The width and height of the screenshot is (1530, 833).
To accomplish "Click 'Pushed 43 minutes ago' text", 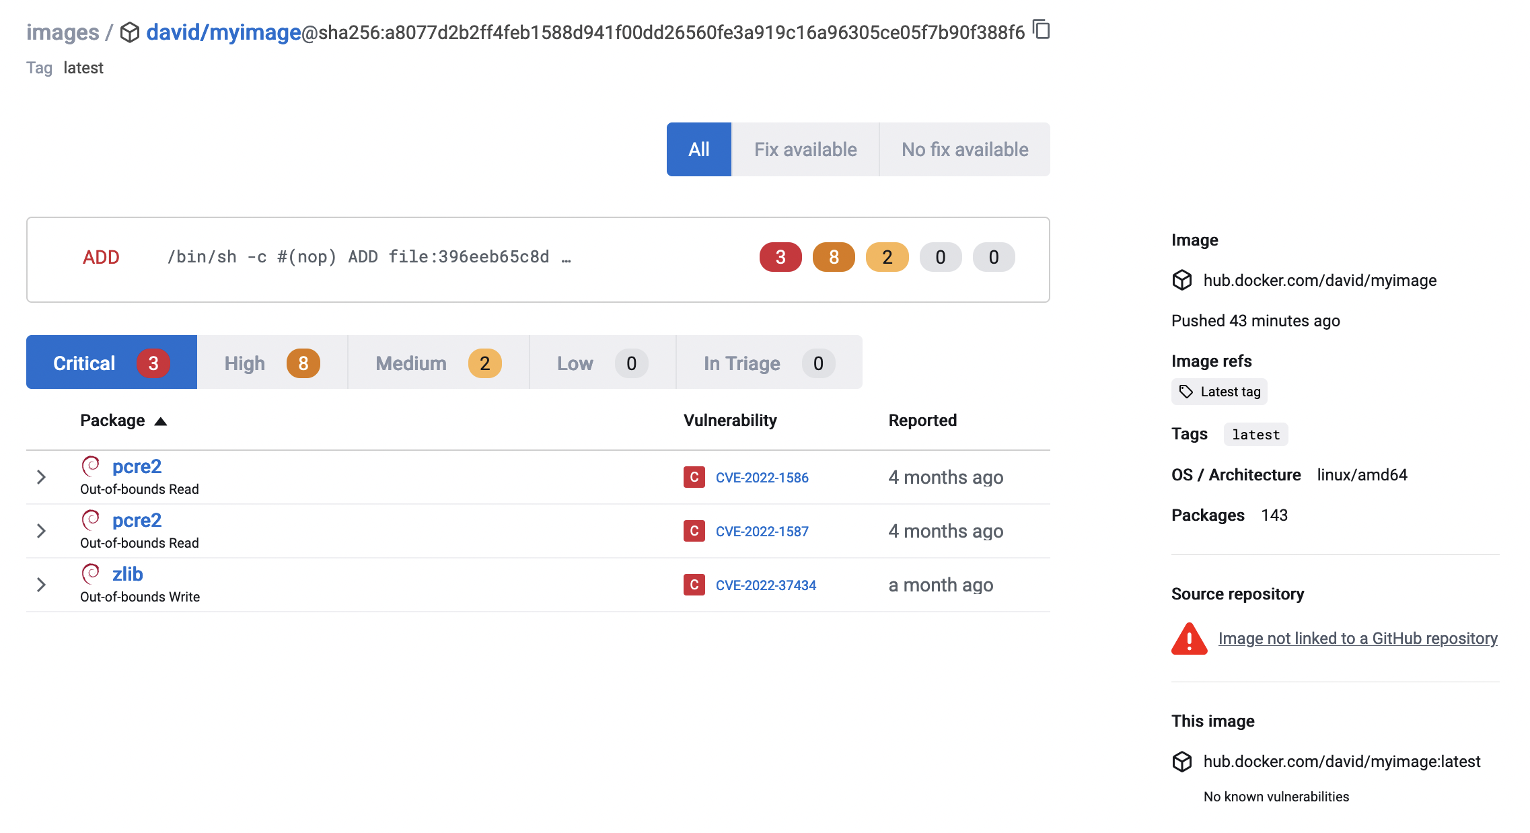I will [x=1255, y=321].
